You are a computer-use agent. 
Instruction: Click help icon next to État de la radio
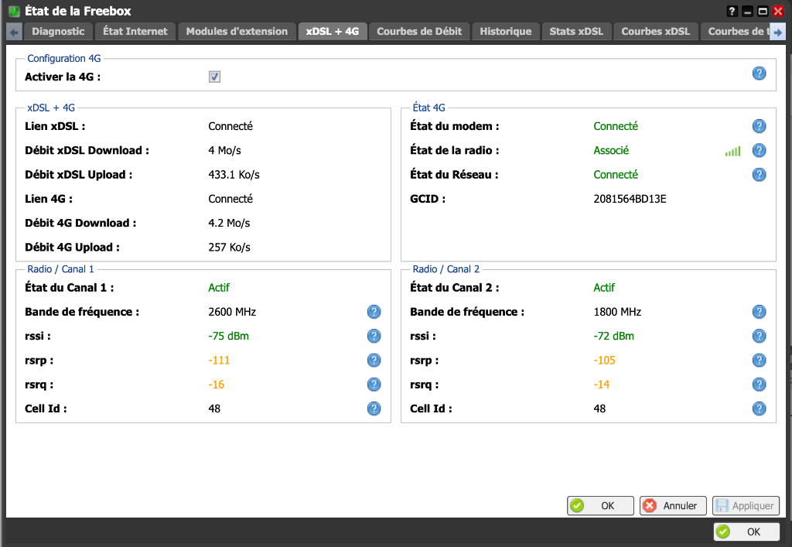tap(759, 151)
